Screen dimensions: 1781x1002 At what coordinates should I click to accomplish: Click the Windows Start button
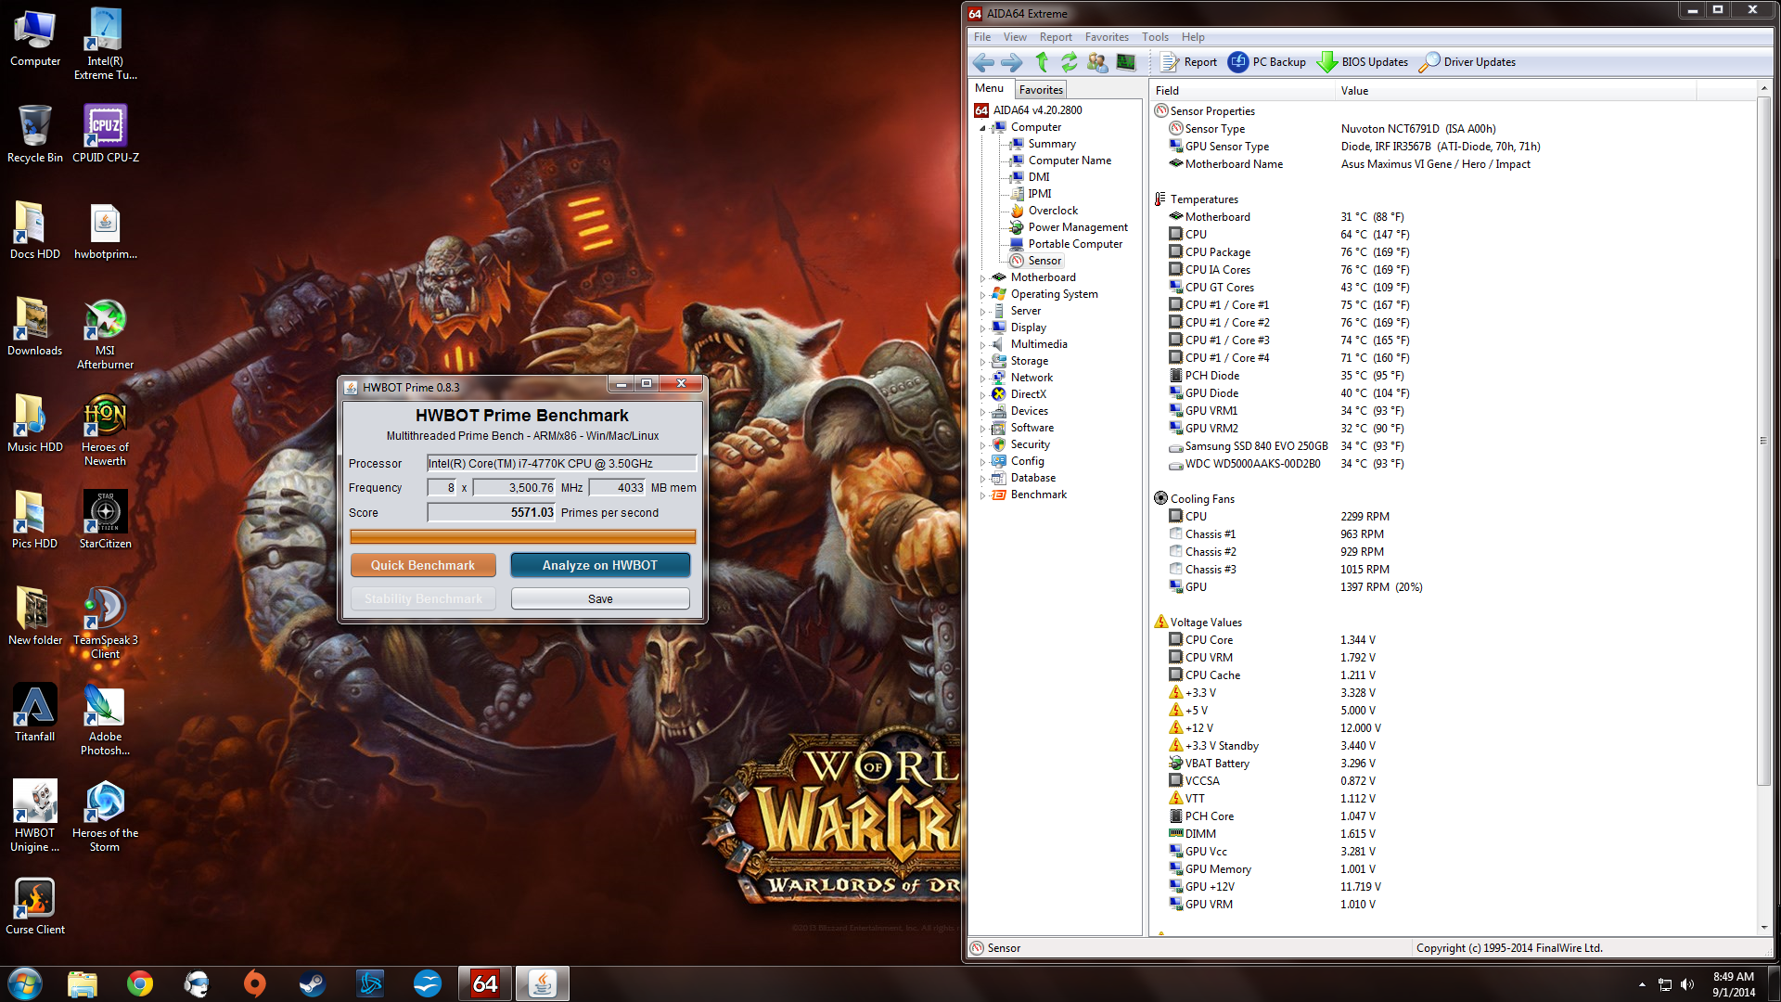click(x=25, y=983)
